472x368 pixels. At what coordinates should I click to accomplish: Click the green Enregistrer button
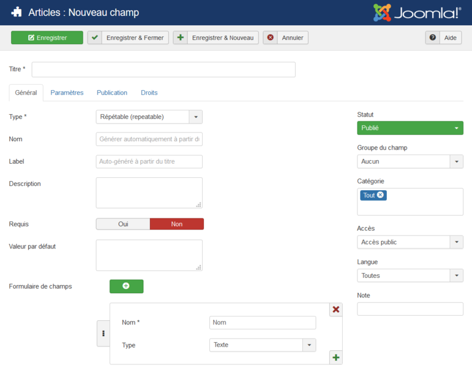click(x=47, y=37)
